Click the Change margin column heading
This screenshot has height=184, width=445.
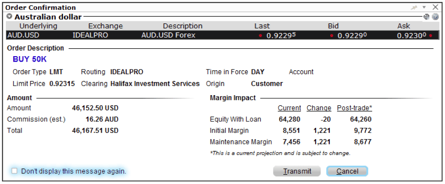click(318, 108)
